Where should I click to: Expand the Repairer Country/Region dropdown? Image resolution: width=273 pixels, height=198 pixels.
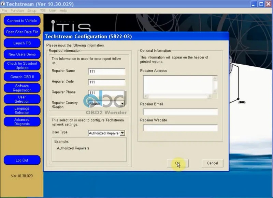(123, 104)
